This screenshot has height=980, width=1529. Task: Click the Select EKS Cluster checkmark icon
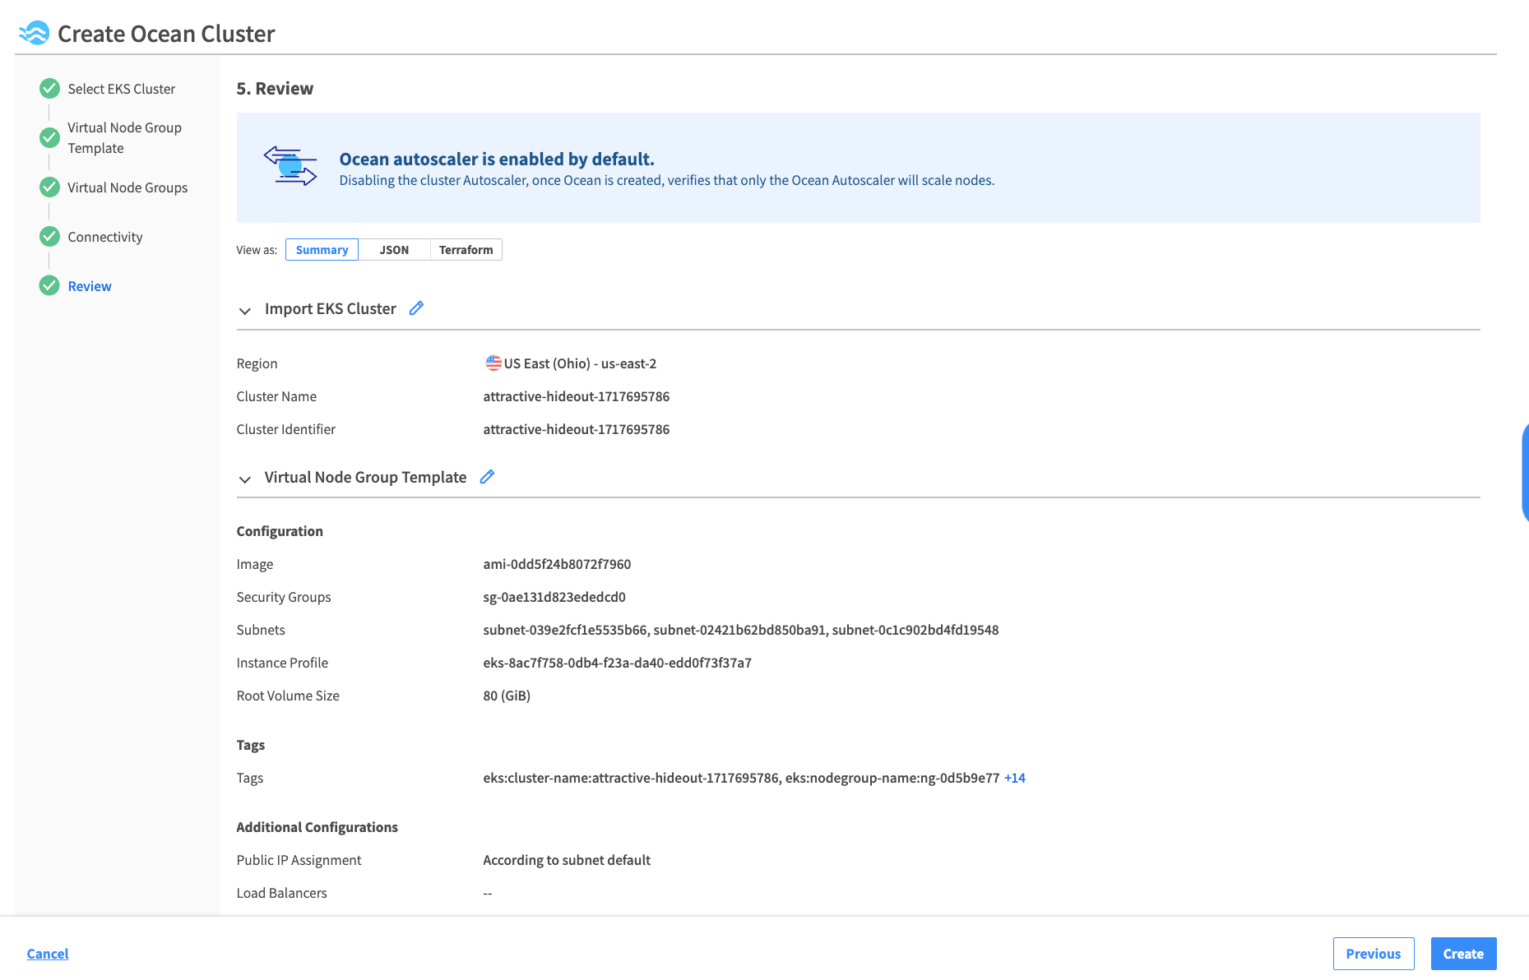pos(49,88)
